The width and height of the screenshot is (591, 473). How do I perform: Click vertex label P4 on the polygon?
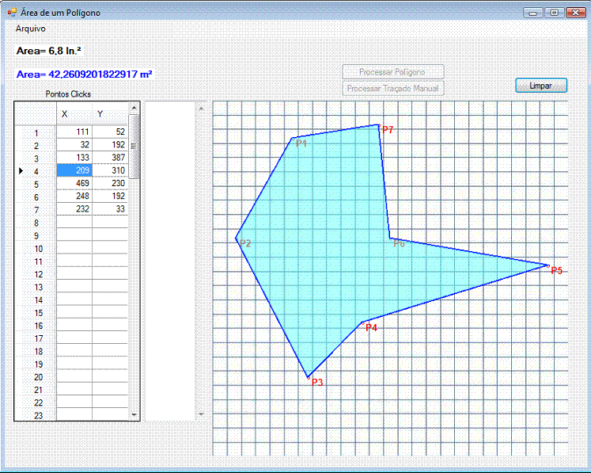click(371, 328)
